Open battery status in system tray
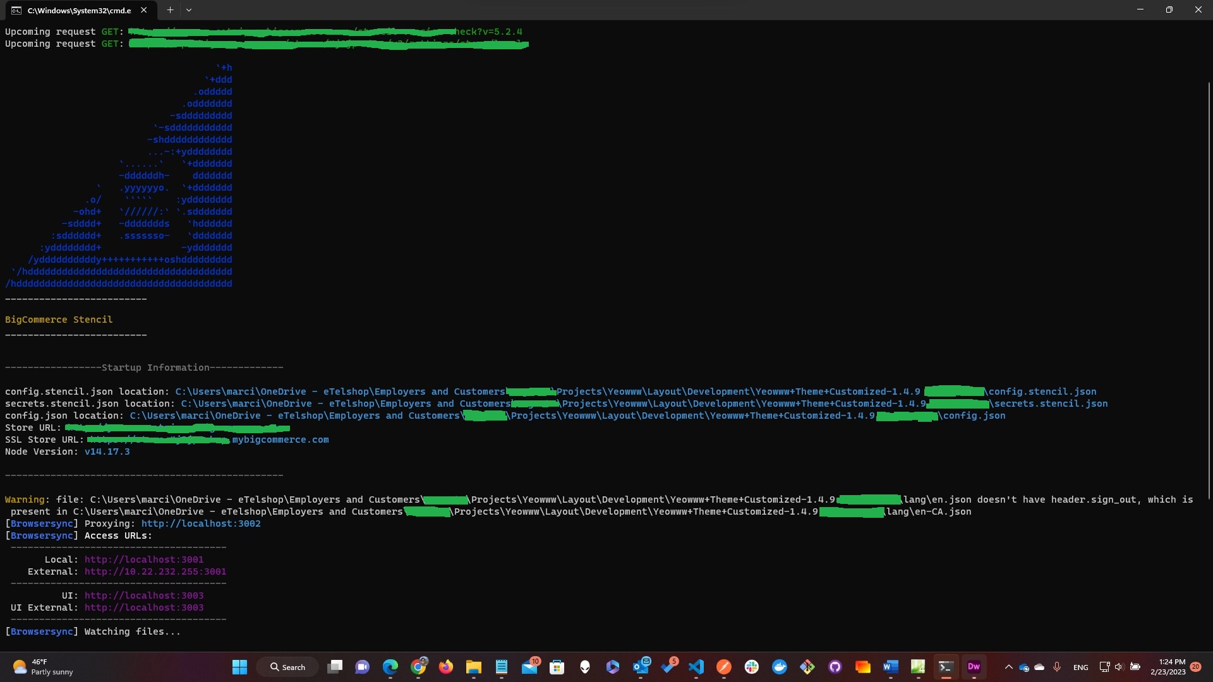The width and height of the screenshot is (1213, 682). [x=1135, y=667]
